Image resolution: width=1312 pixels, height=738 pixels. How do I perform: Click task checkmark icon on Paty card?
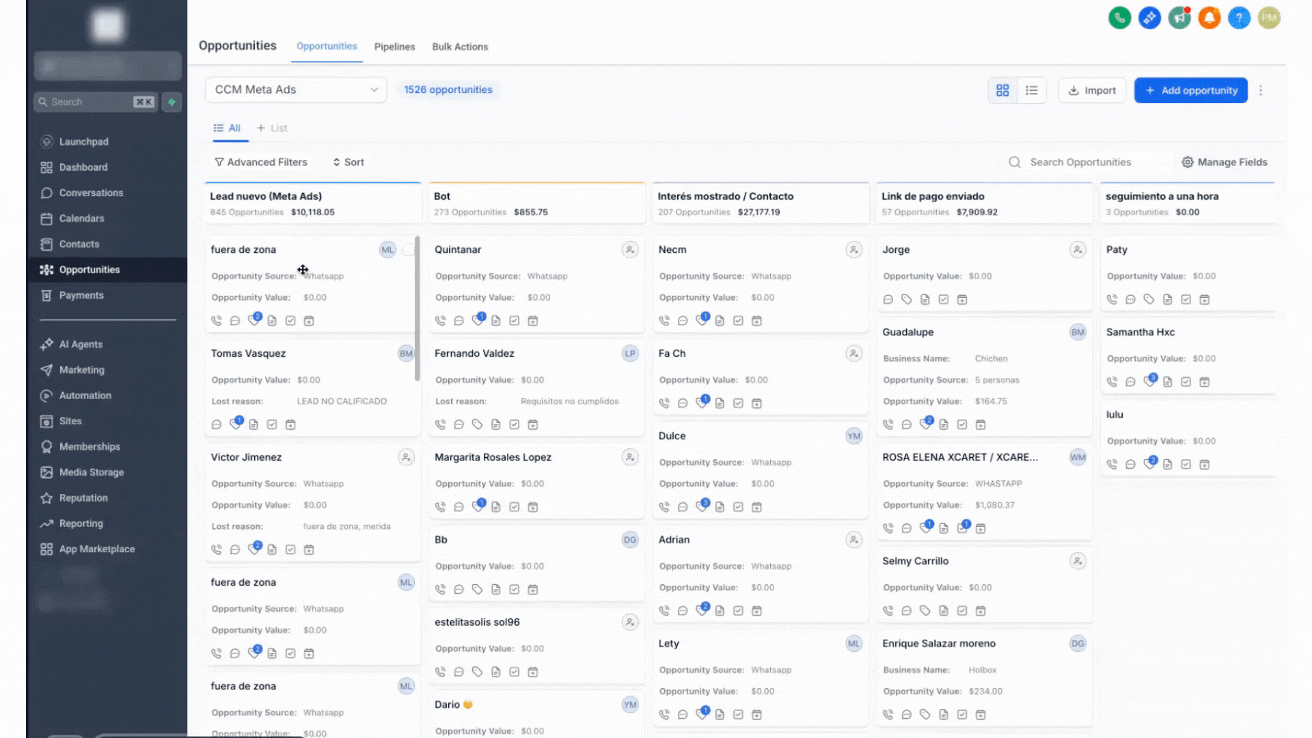[x=1186, y=299]
